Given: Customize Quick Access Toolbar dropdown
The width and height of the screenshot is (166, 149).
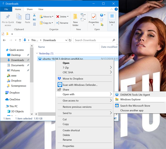Looking at the screenshot, I should (x=12, y=34).
